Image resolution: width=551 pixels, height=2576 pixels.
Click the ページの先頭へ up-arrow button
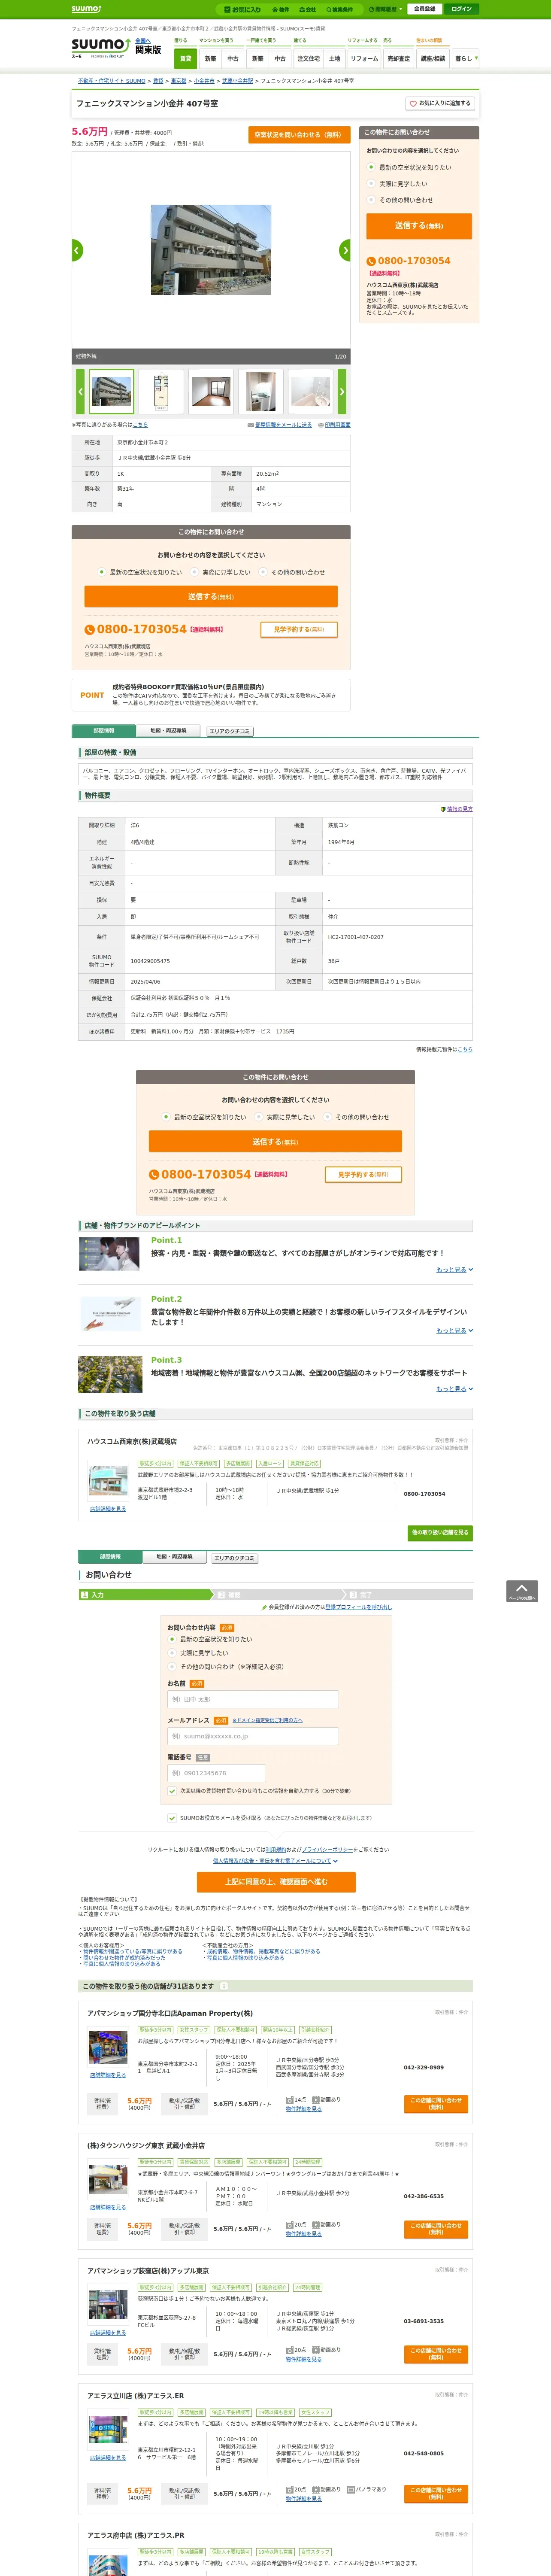[x=522, y=1591]
